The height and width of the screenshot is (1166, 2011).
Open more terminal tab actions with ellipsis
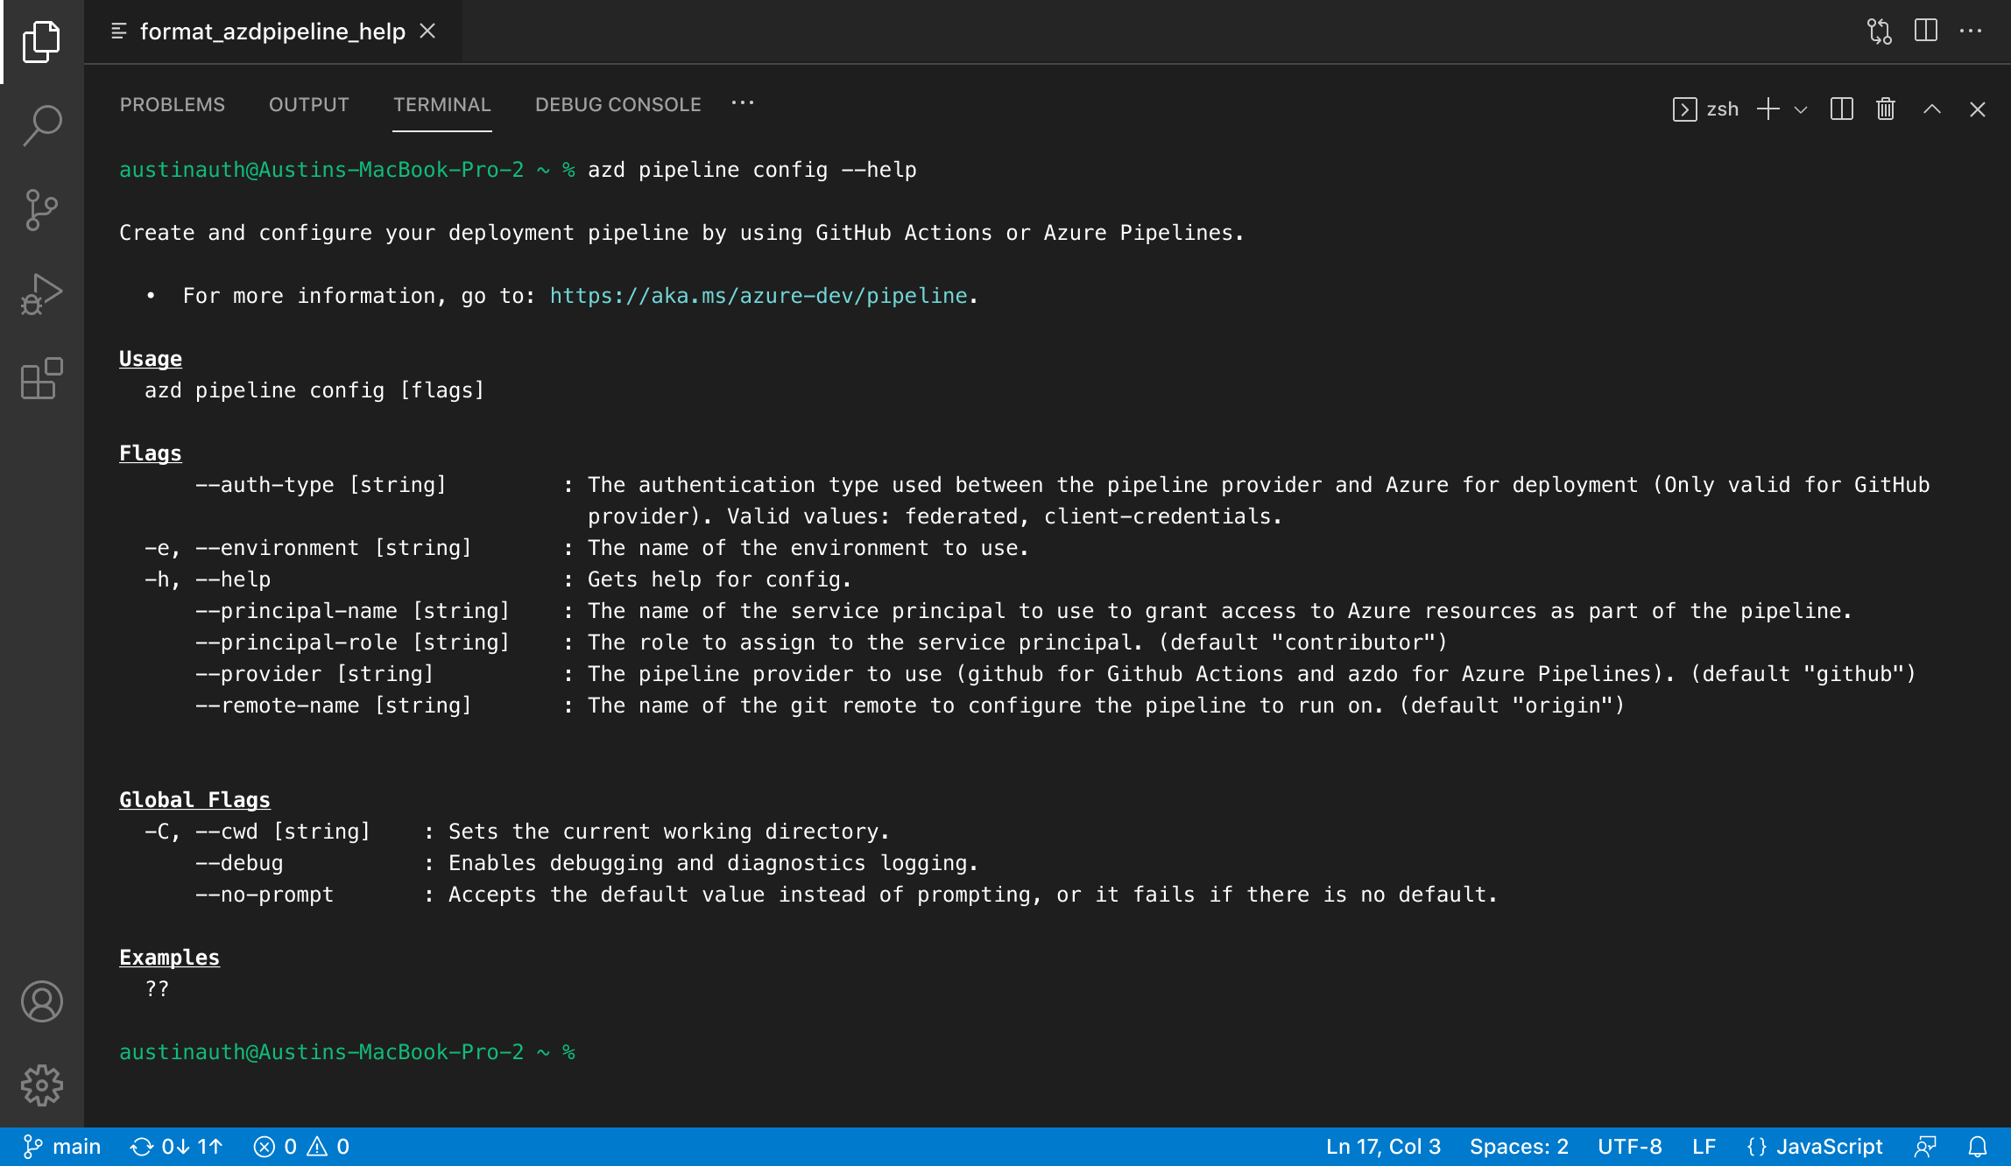point(743,103)
